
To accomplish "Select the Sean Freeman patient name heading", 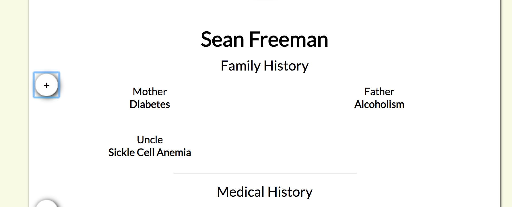I will [264, 40].
